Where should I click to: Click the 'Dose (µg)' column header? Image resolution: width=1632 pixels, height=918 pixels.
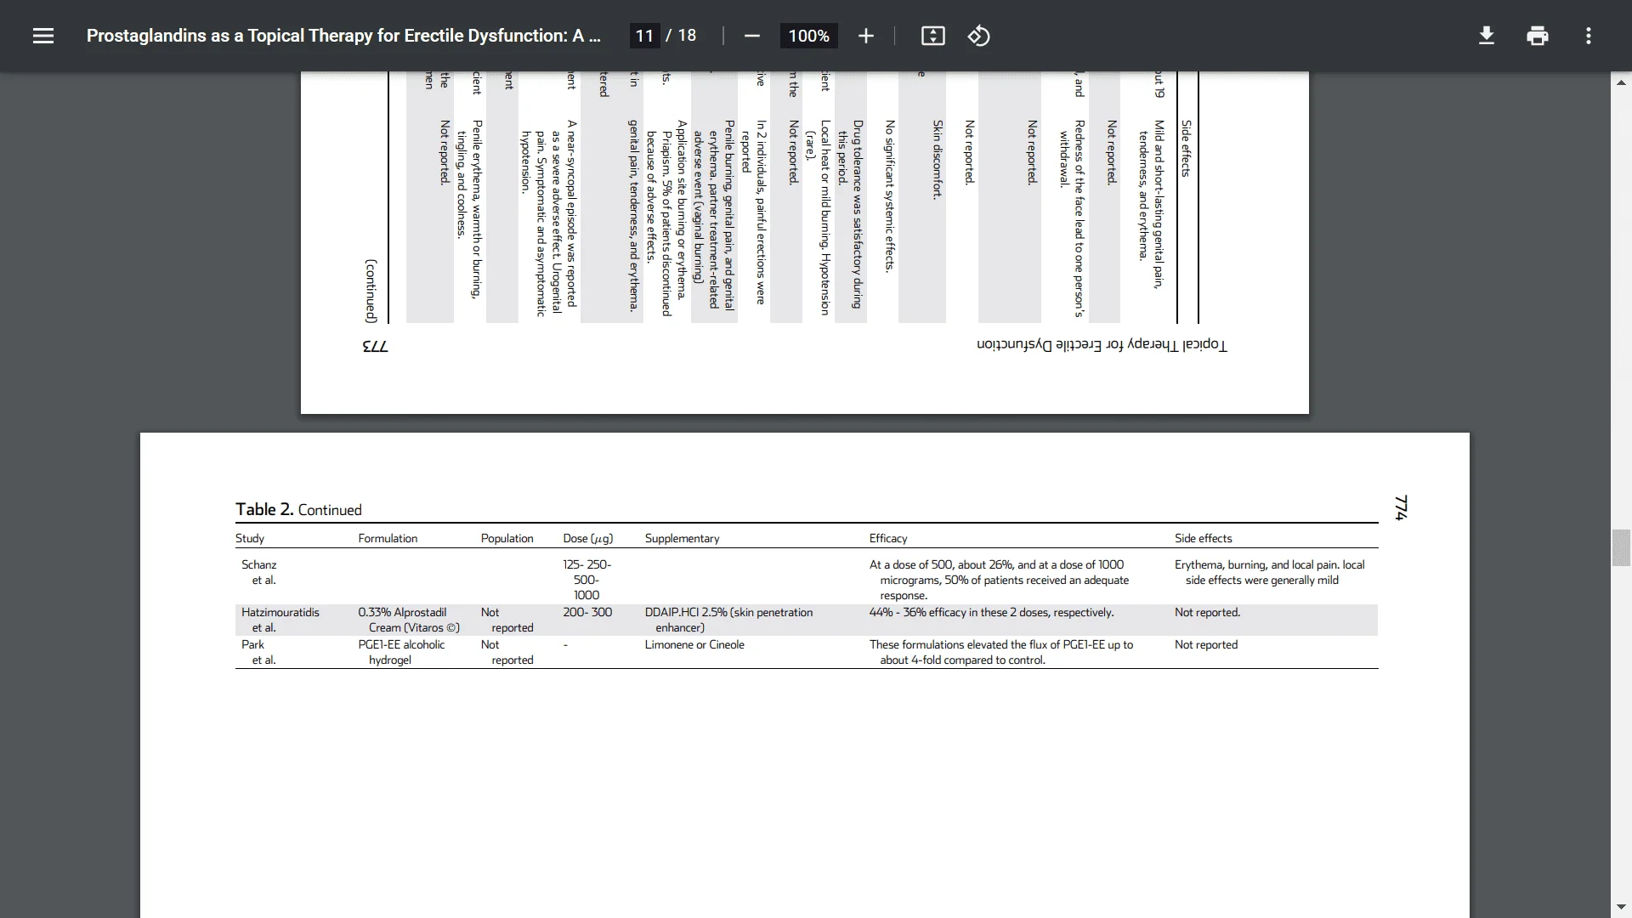click(x=587, y=538)
